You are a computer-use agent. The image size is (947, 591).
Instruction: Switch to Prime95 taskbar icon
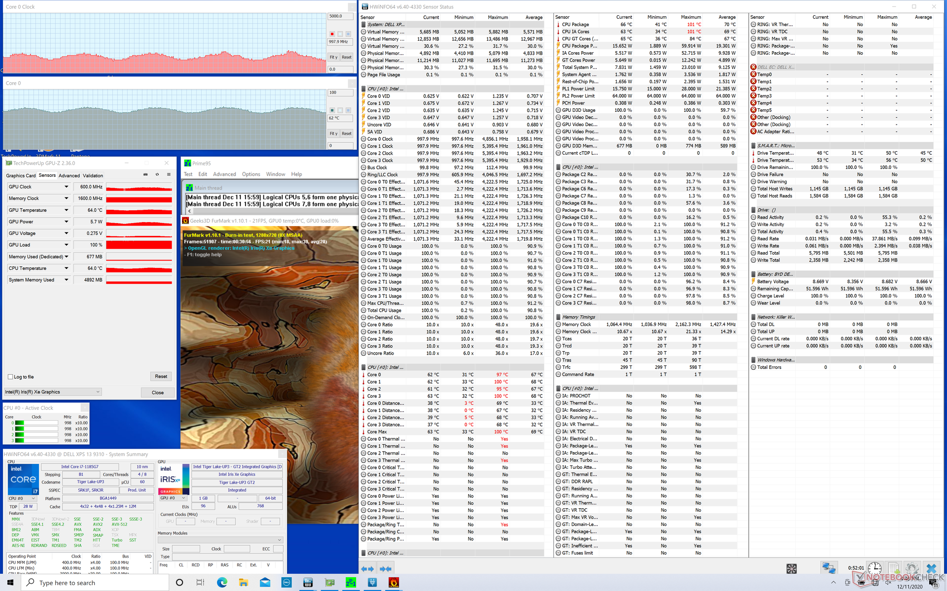pyautogui.click(x=351, y=583)
